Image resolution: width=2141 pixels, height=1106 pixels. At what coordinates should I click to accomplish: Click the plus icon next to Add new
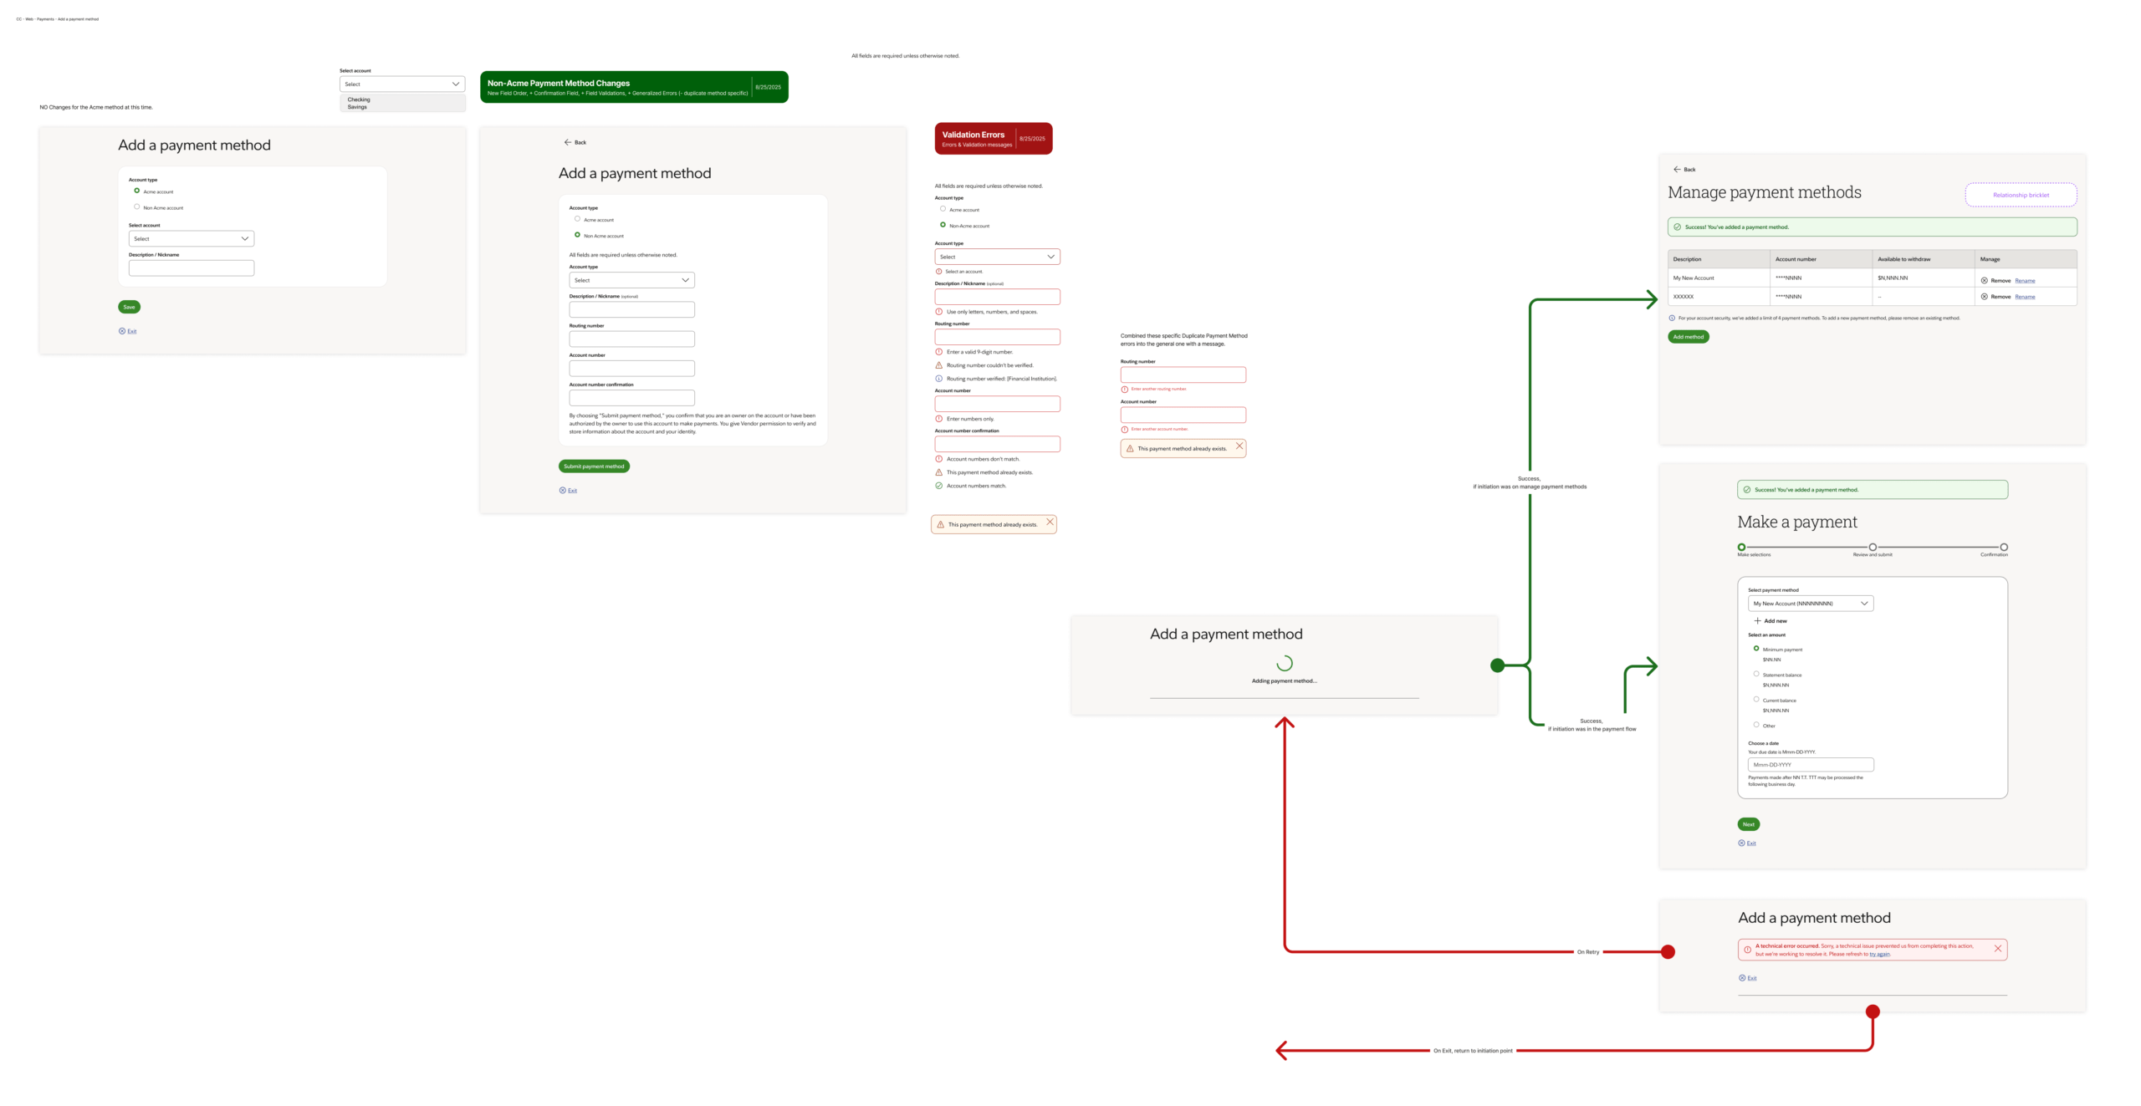[1756, 621]
